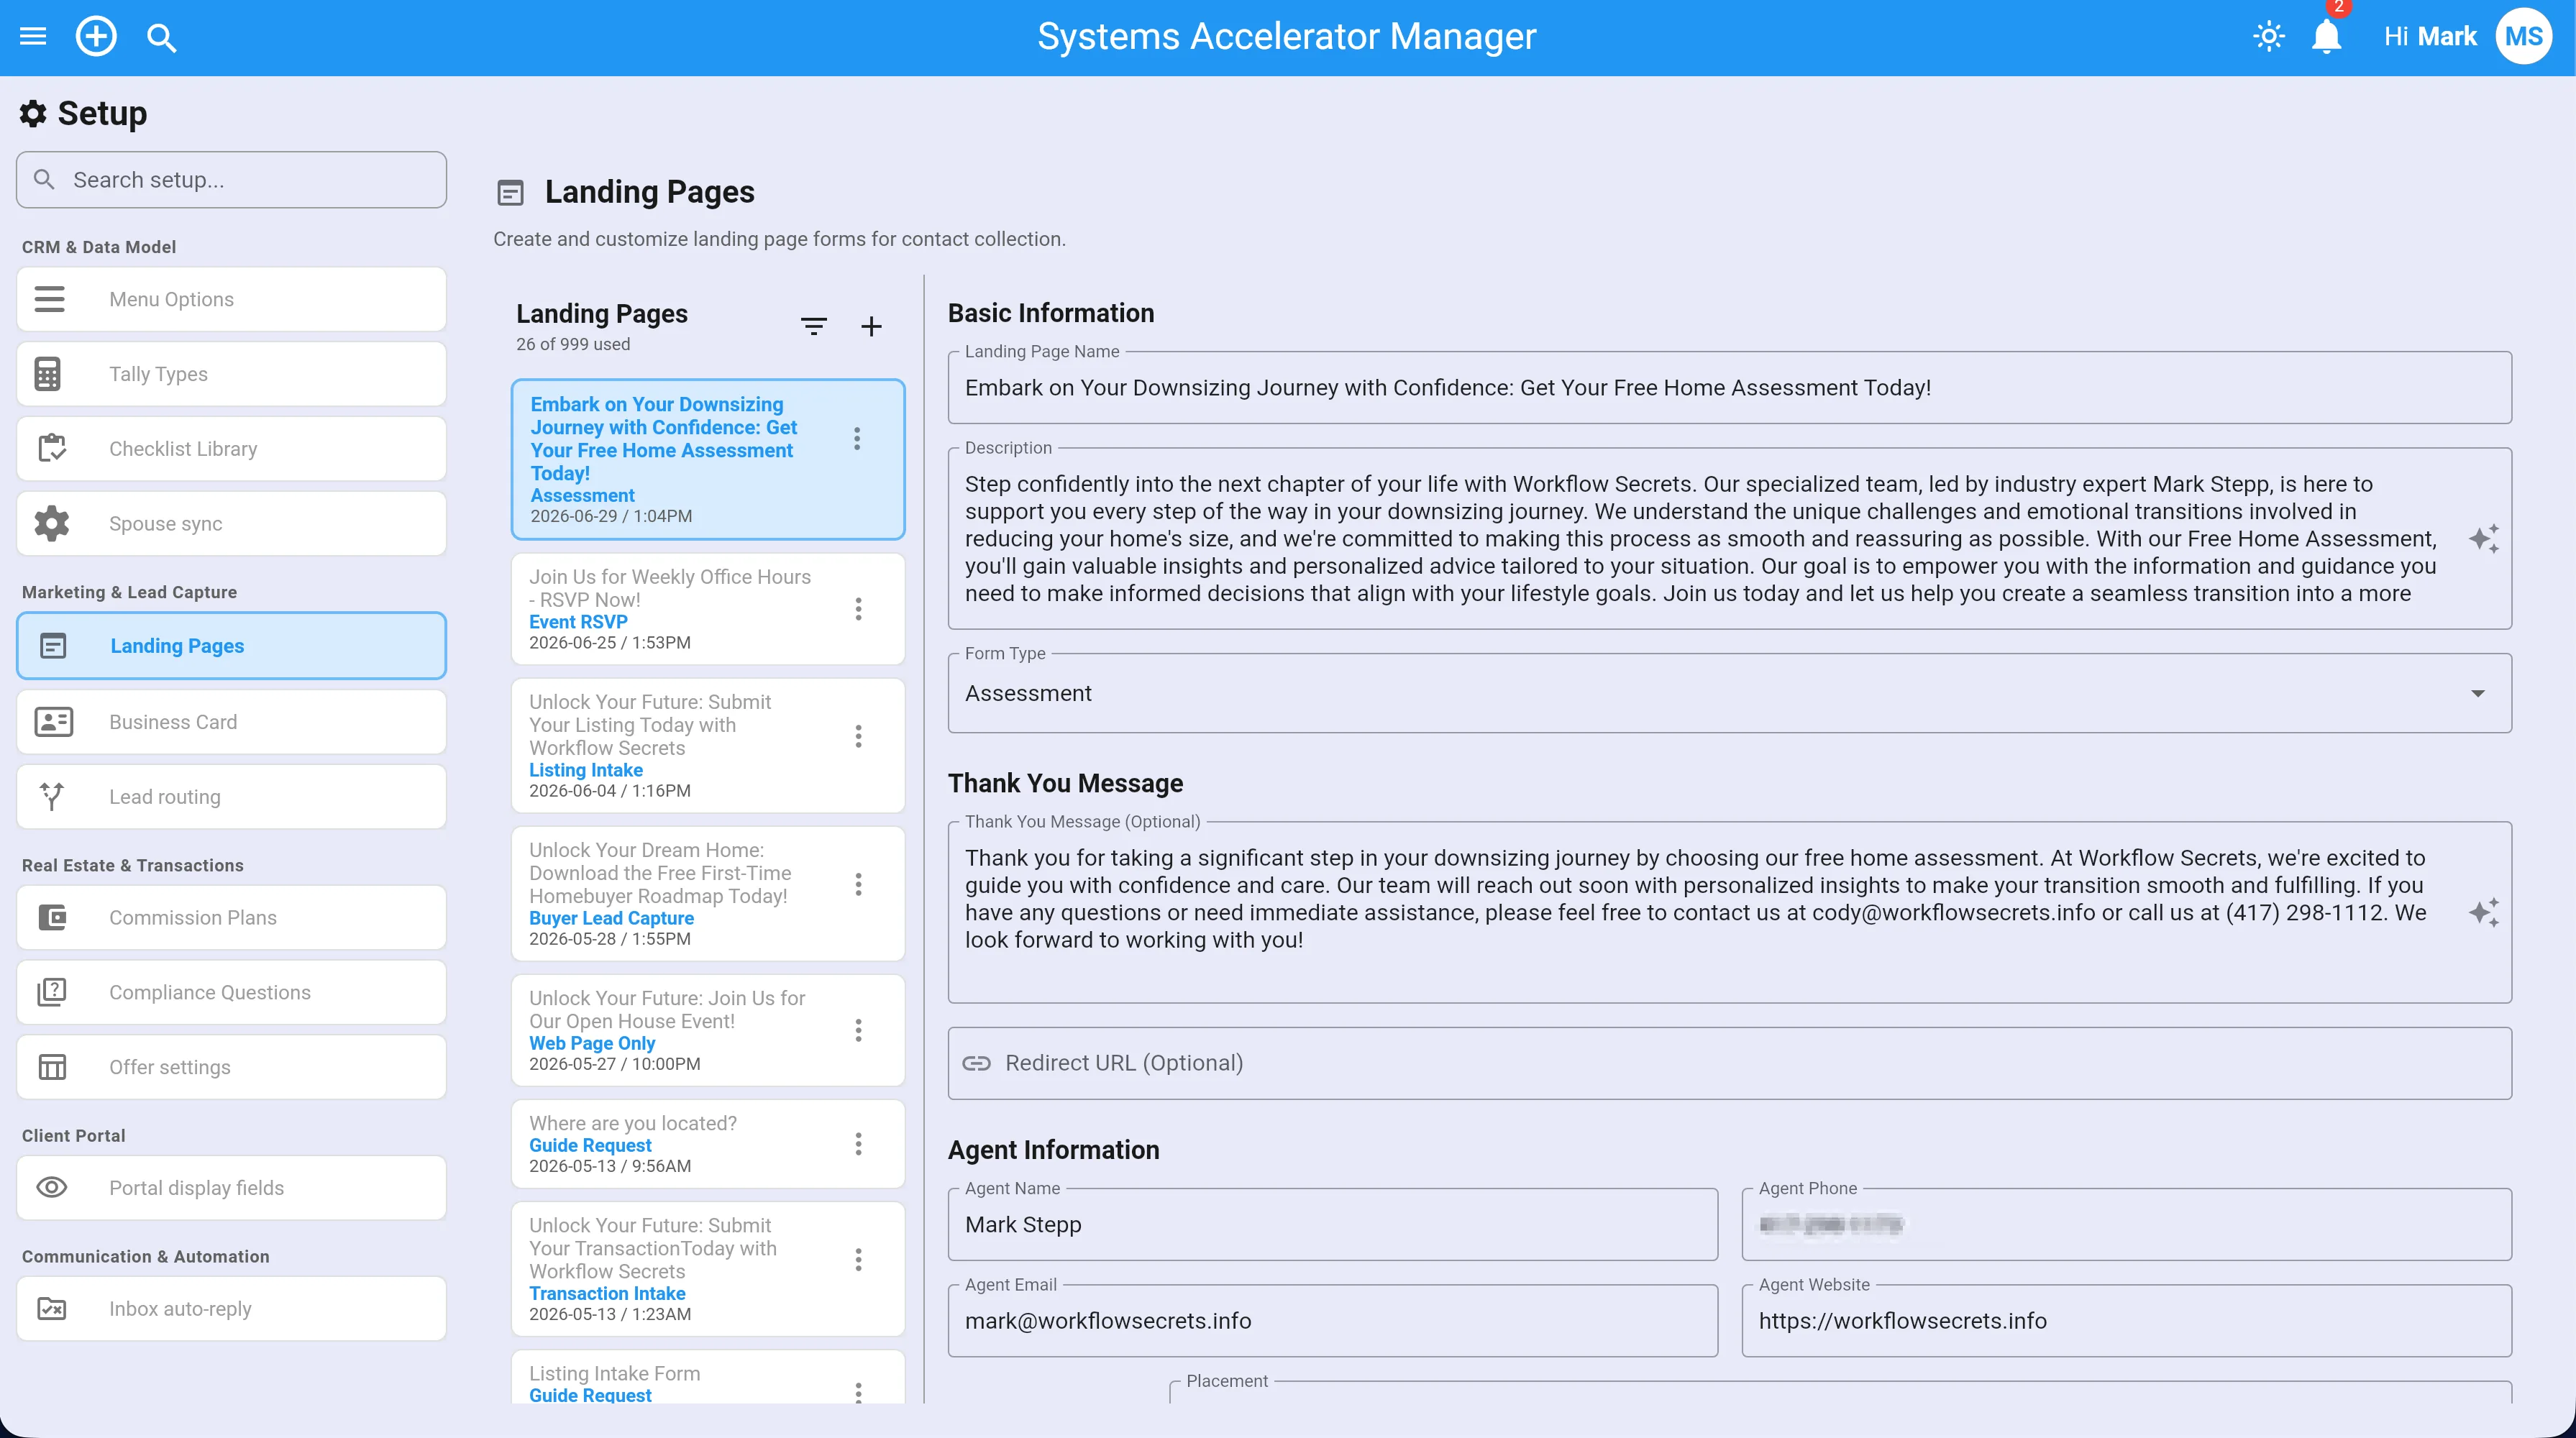The image size is (2576, 1438).
Task: Click the Spouse sync gear icon
Action: click(51, 523)
